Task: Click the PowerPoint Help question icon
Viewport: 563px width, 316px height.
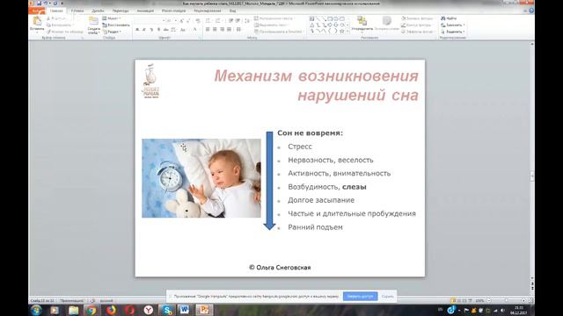Action: 531,11
